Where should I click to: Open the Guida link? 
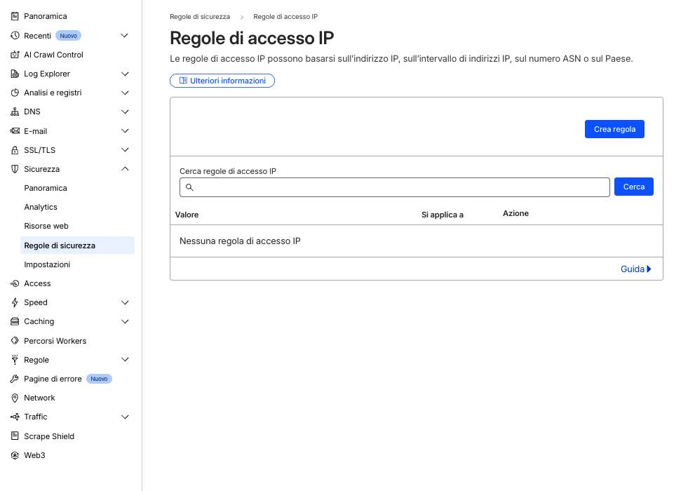636,269
